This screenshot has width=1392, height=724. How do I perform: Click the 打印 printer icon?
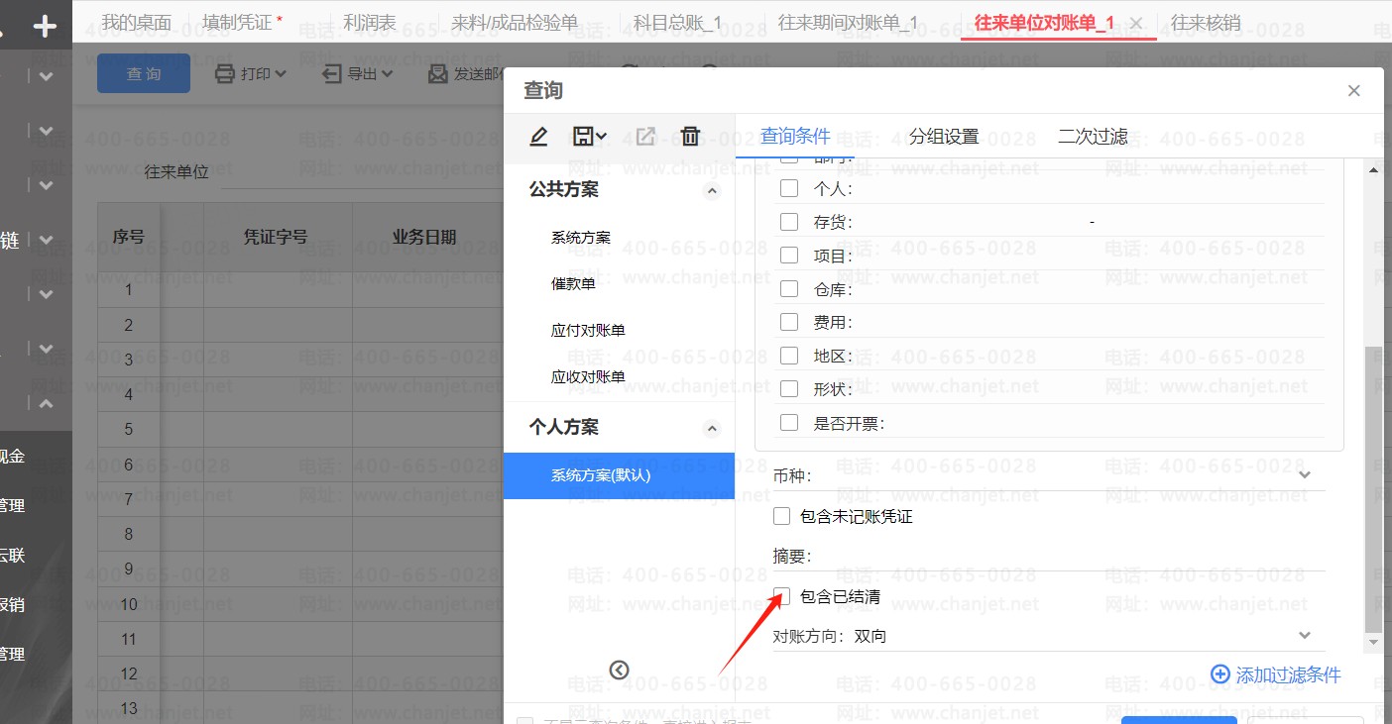pos(225,73)
